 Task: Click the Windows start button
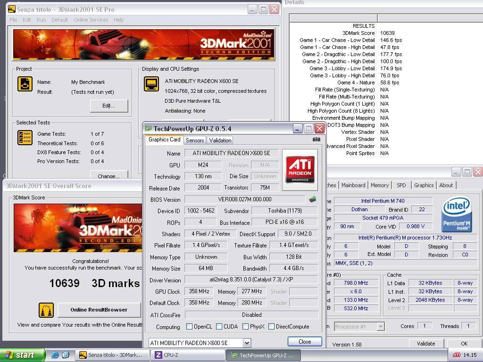(x=22, y=355)
